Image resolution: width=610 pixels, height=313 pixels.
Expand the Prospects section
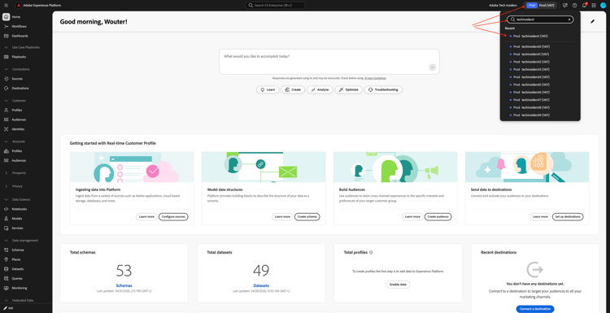(x=7, y=172)
